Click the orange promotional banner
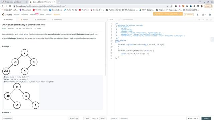214x120 pixels. coord(168,14)
